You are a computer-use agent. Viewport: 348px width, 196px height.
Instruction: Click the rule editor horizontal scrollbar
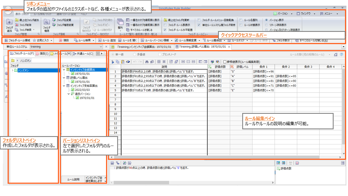click(217, 157)
